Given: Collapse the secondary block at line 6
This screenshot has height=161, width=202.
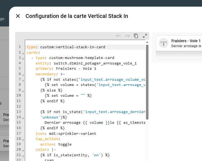Looking at the screenshot, I should (23, 74).
